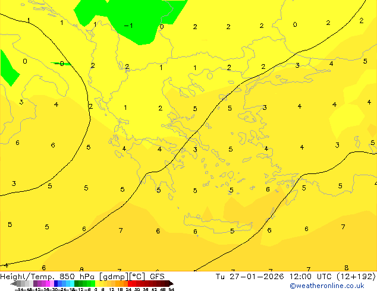Open the weatheronline.co.uk link

[327, 286]
